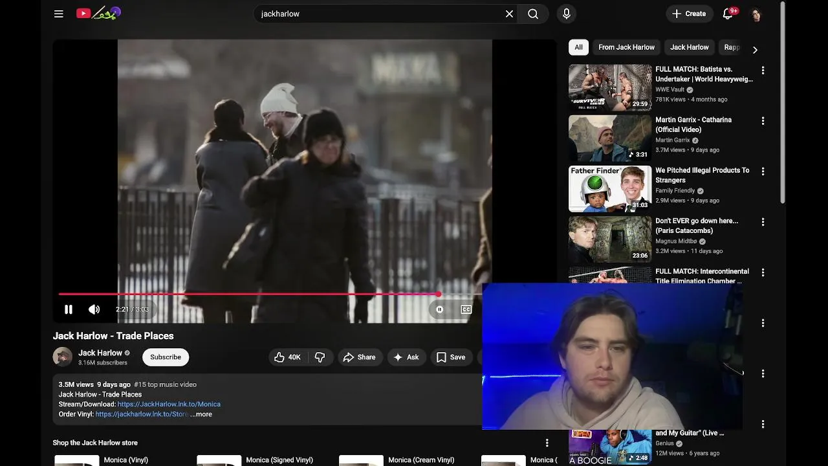Open Martin Garrix Catharina thumbnail
The image size is (828, 466).
pyautogui.click(x=610, y=138)
